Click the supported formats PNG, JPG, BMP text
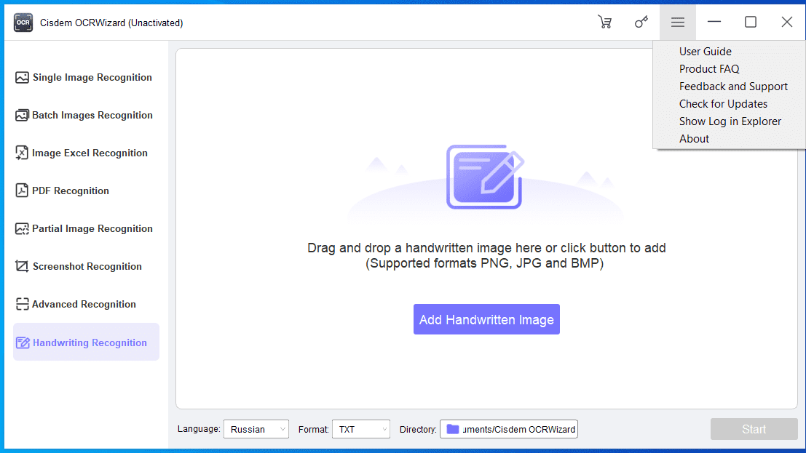The width and height of the screenshot is (806, 453). point(485,263)
